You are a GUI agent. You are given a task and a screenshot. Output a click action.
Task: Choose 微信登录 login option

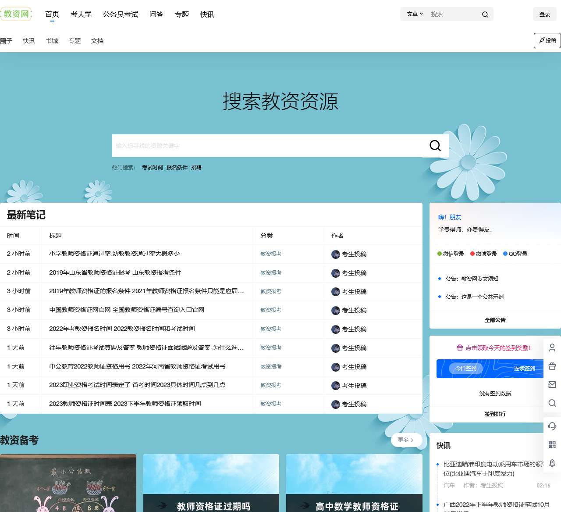[451, 254]
